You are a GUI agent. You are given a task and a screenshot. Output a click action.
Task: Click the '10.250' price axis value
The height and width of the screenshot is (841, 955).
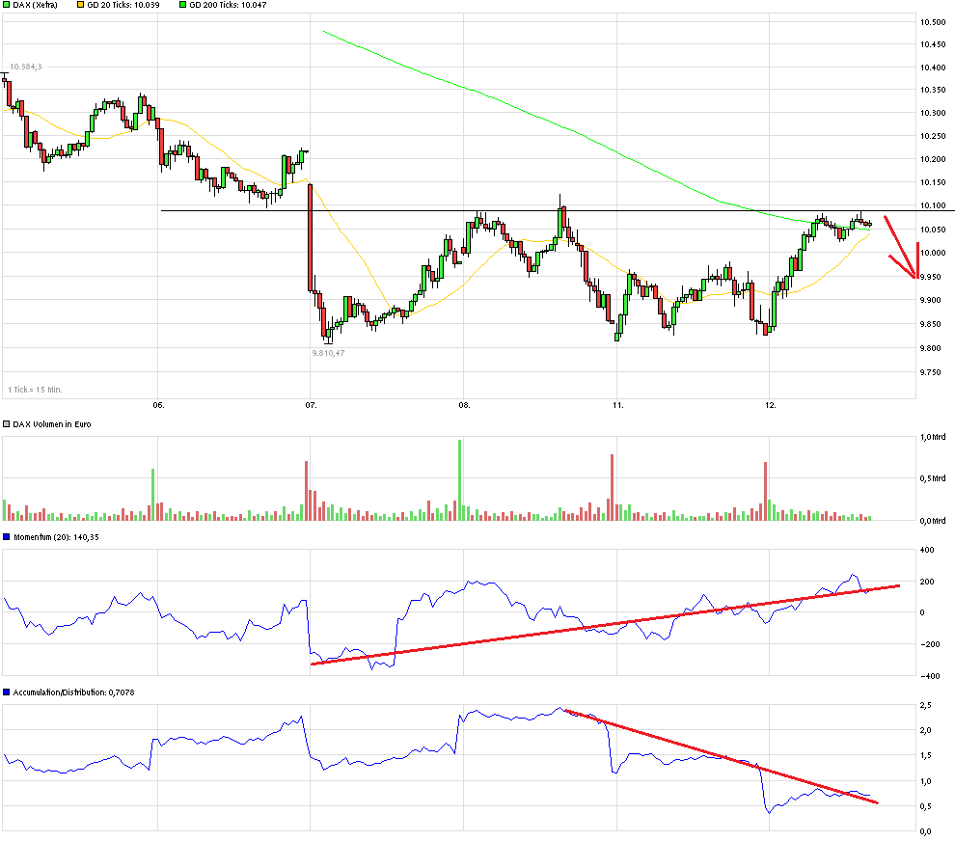(933, 136)
